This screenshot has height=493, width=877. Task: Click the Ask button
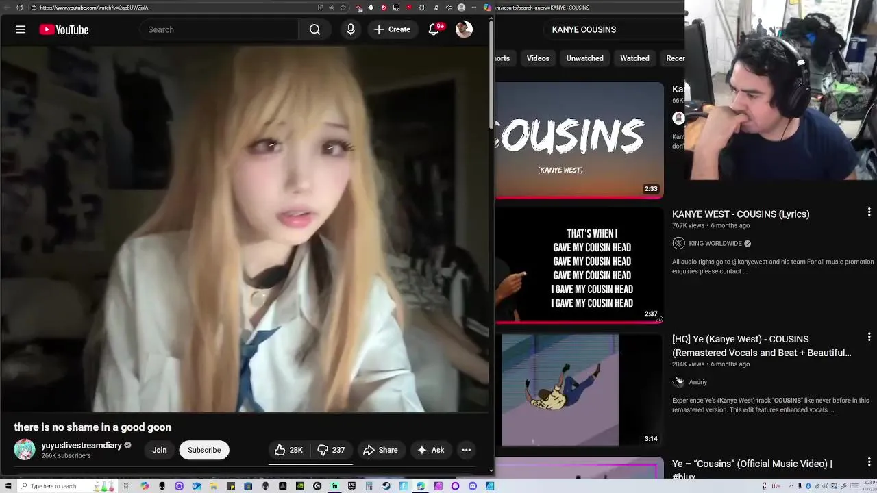coord(431,450)
